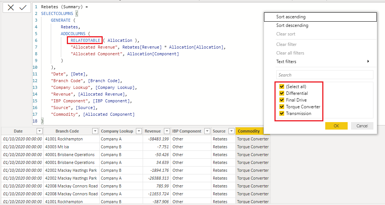Toggle the (Select all) checkbox
The image size is (385, 205).
point(282,86)
